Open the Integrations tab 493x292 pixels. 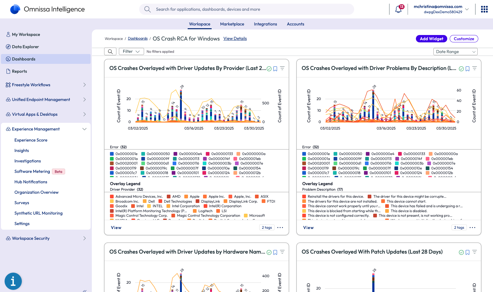265,24
